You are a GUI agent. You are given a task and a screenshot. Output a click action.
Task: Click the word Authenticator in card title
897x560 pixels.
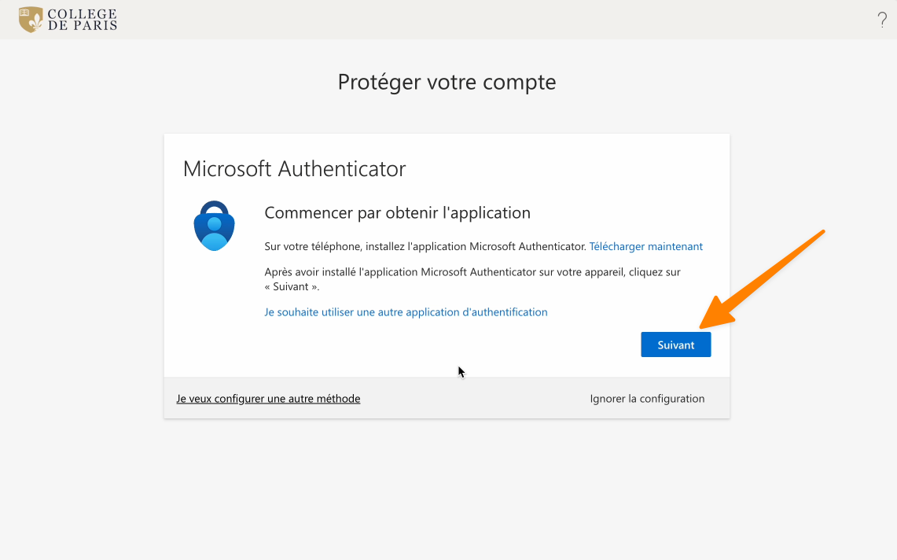341,168
